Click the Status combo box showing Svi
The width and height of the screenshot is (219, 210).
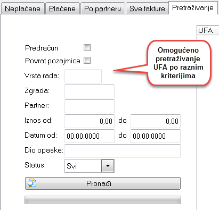(90, 166)
